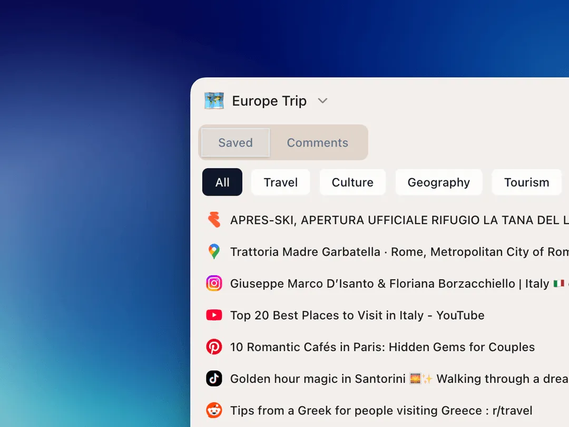Screen dimensions: 569x427
Task: Open 10 Romantic Cafés in Paris
Action: click(382, 346)
